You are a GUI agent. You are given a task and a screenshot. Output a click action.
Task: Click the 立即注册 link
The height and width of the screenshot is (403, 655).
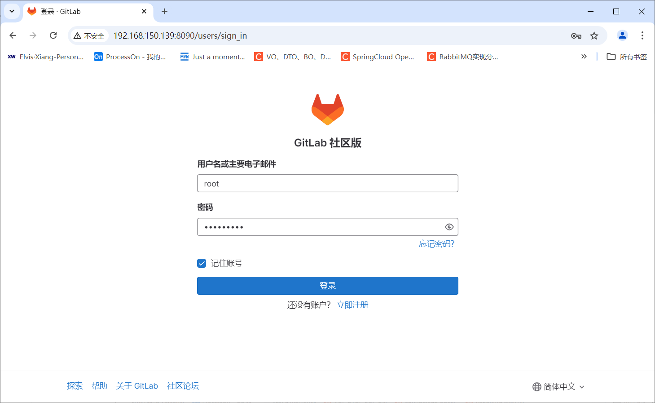352,305
